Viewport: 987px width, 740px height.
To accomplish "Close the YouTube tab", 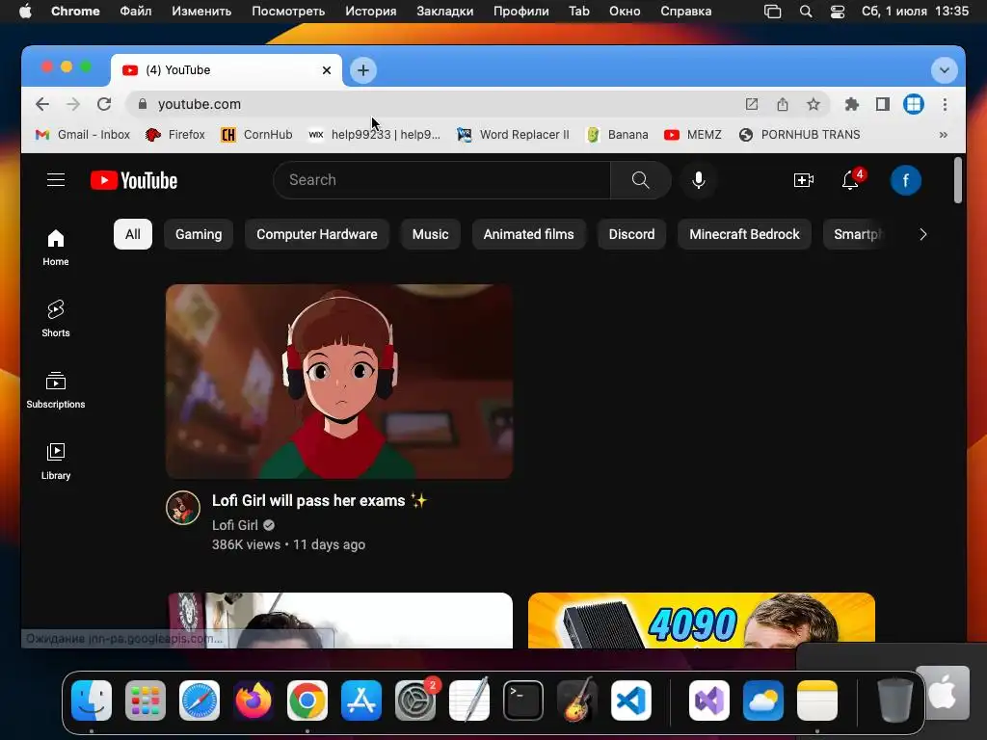I will click(327, 70).
